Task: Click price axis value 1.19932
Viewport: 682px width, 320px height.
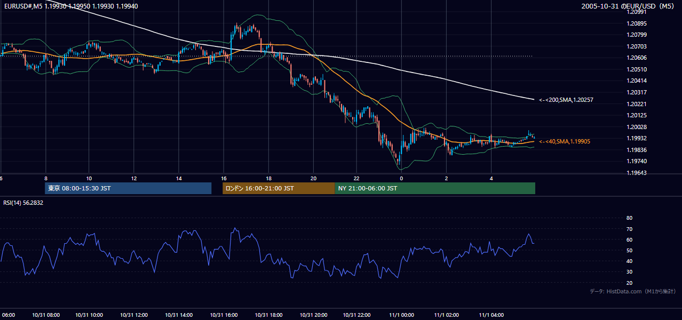Action: tap(637, 138)
